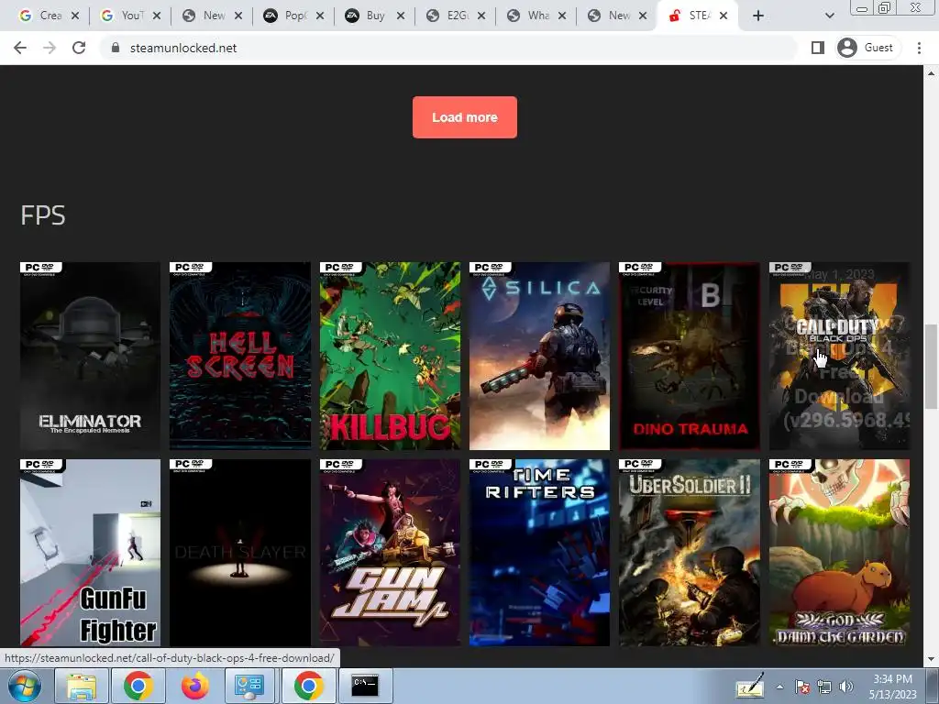Click the Load more button

465,117
